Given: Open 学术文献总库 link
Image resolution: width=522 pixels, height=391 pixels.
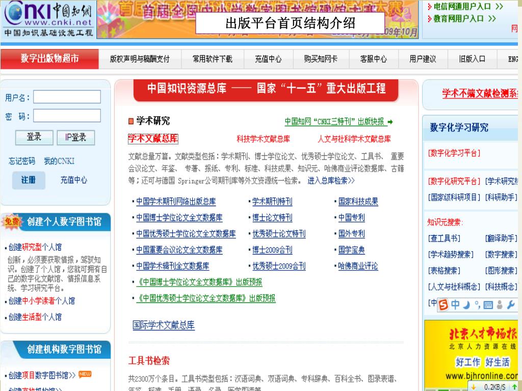Looking at the screenshot, I should point(153,138).
